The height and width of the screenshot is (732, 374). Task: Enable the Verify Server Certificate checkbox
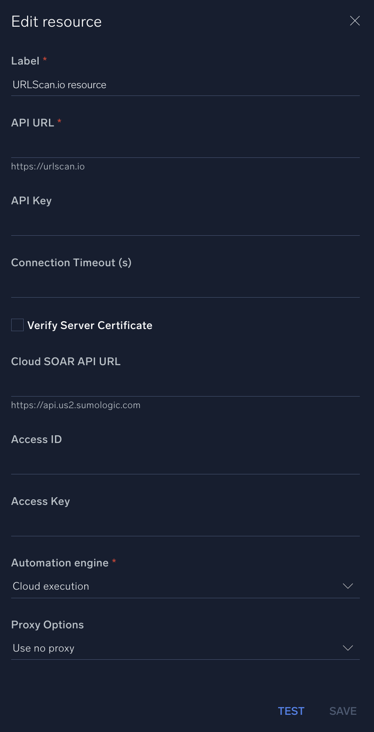[x=17, y=325]
